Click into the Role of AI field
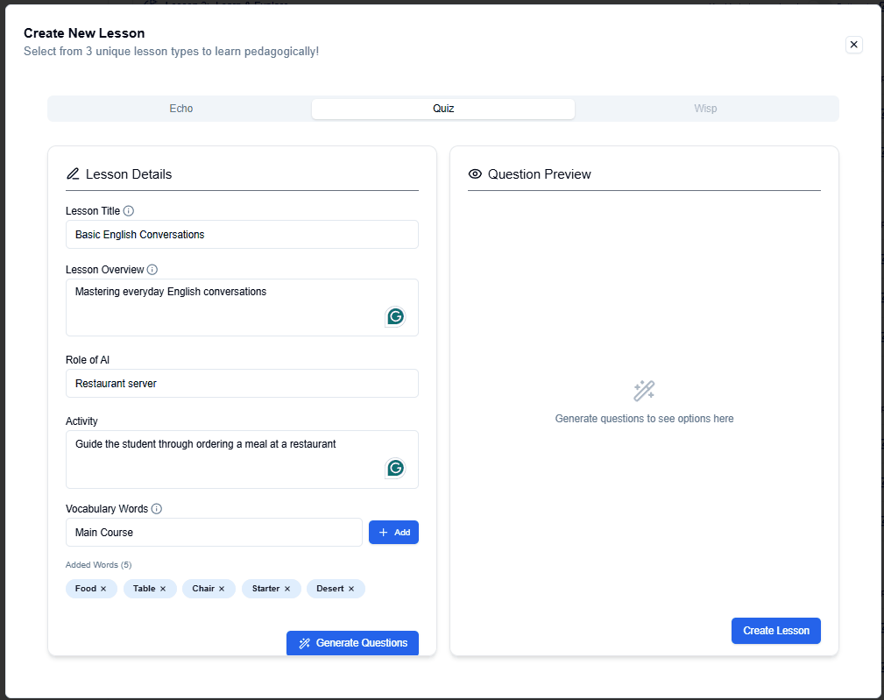This screenshot has height=700, width=884. [242, 384]
